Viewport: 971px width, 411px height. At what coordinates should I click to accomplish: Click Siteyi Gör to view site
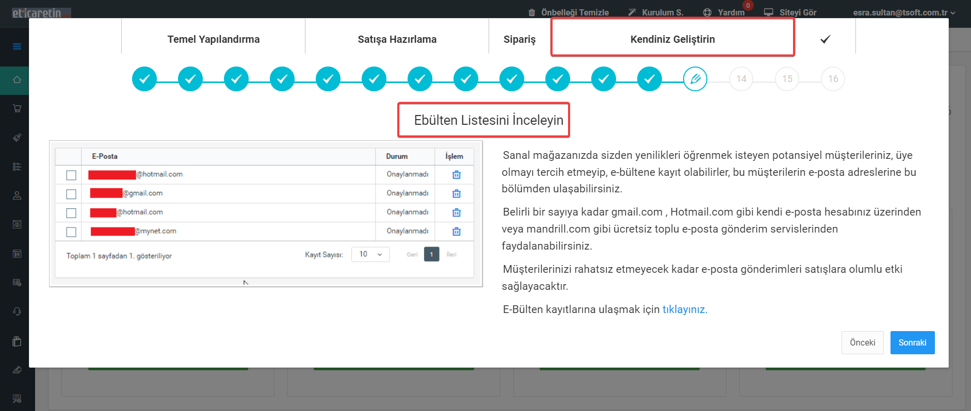point(798,12)
